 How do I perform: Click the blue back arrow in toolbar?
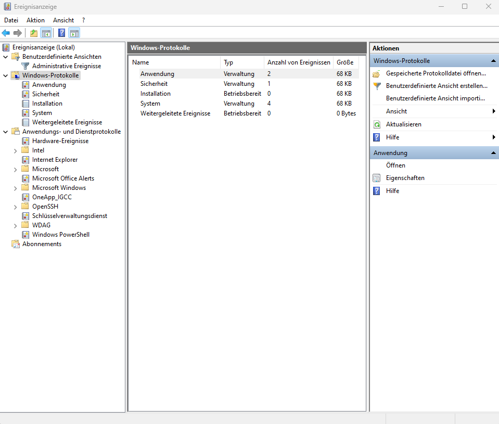point(6,33)
